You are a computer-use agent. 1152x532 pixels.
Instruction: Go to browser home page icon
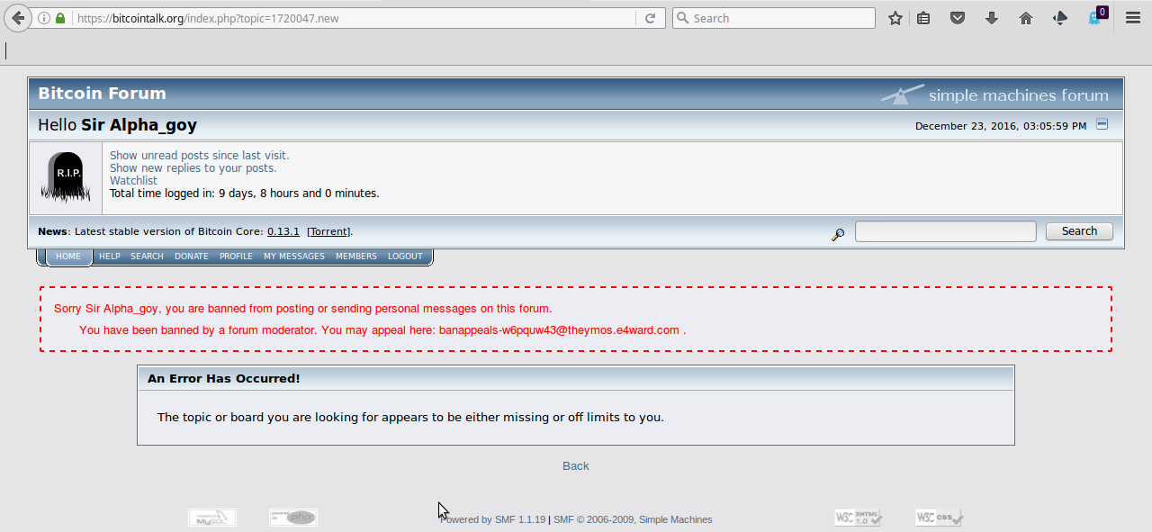point(1026,18)
